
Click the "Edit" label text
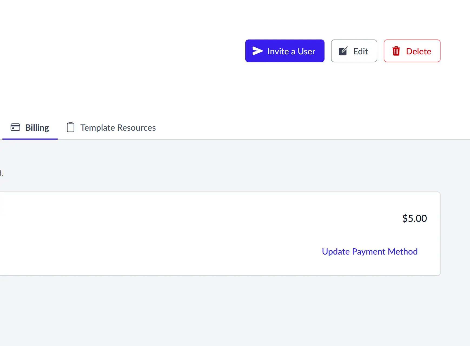pos(360,51)
